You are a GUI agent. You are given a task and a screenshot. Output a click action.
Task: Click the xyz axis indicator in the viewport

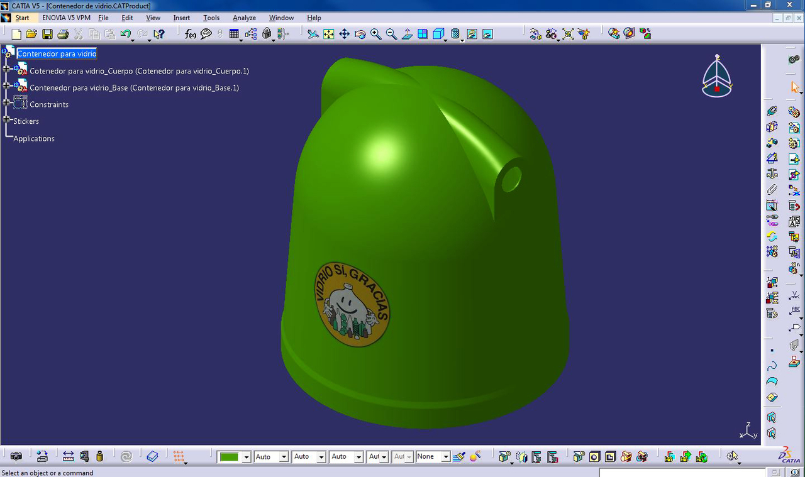click(x=747, y=430)
